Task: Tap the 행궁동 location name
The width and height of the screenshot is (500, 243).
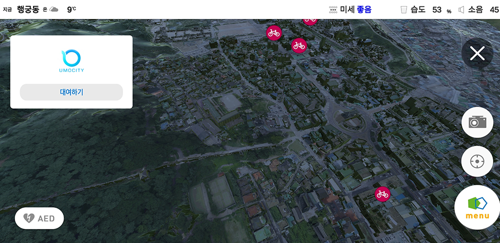Action: pyautogui.click(x=28, y=9)
